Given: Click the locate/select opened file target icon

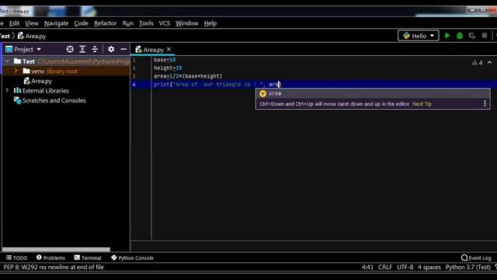Looking at the screenshot, I should pos(70,49).
